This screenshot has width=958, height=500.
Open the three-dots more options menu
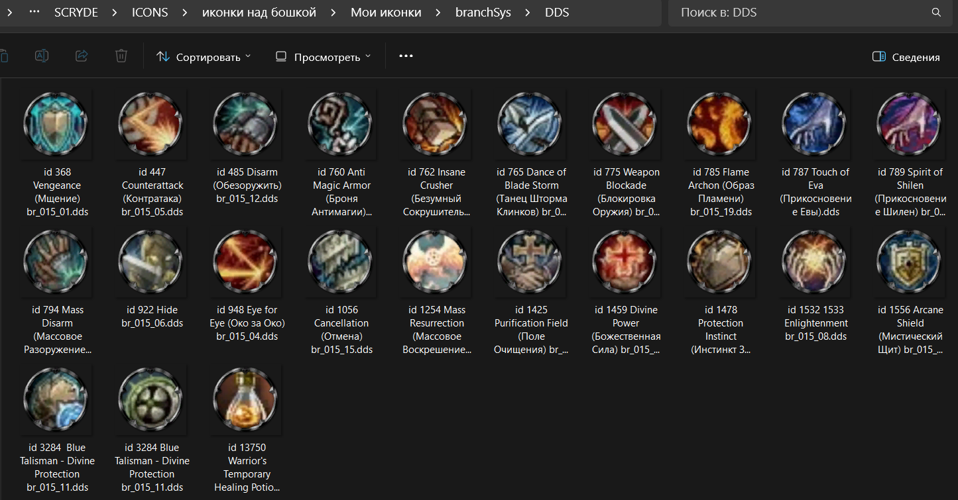coord(406,56)
